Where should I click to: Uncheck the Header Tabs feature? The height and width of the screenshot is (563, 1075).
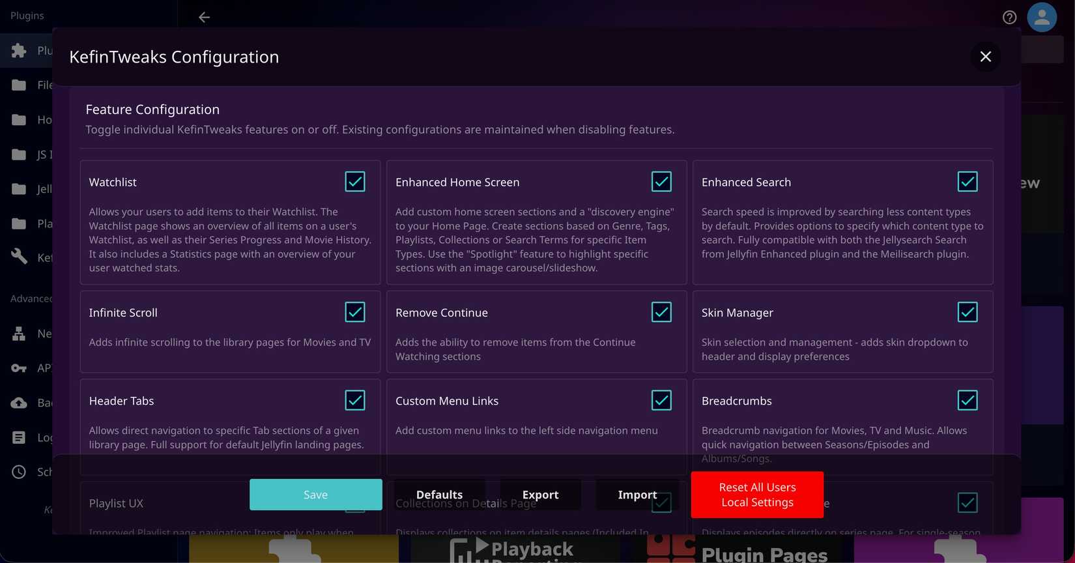(x=355, y=400)
